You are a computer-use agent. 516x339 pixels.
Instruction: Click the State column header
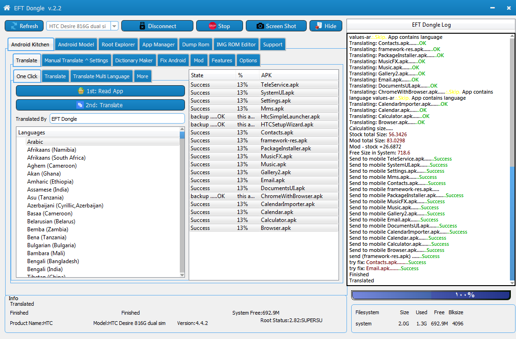tap(213, 75)
